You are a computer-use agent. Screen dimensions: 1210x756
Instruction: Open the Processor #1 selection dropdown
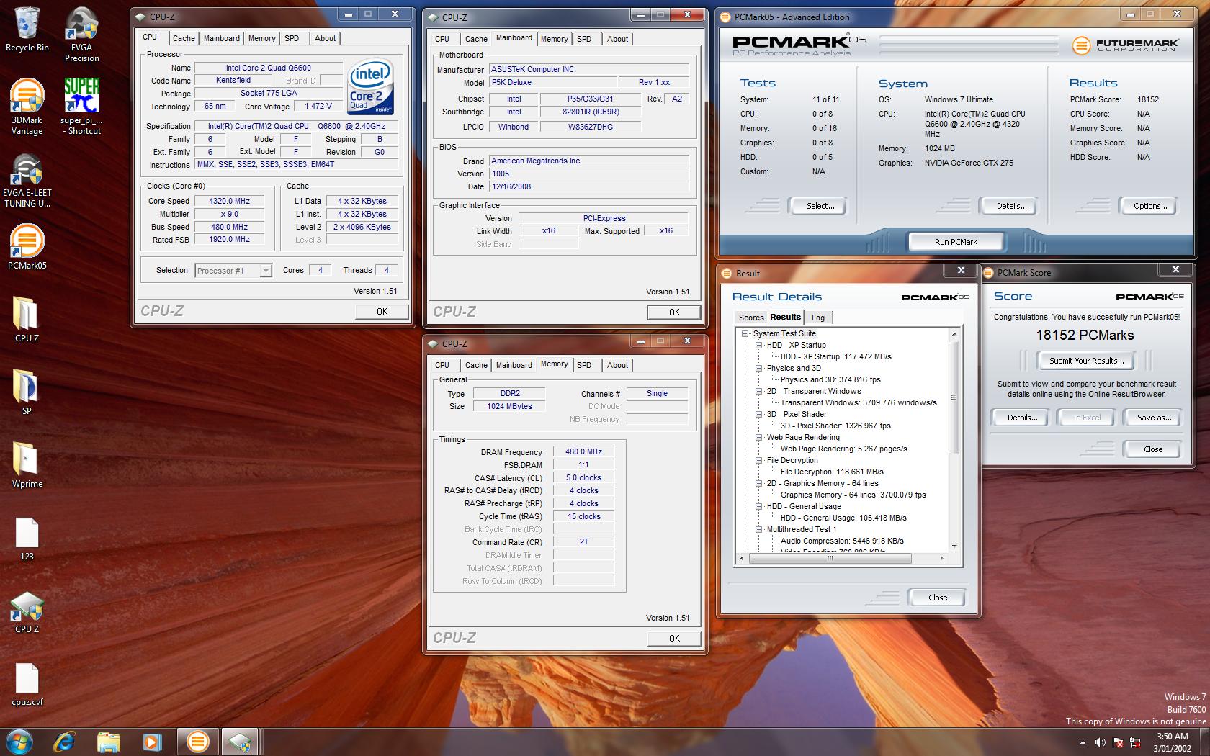[x=233, y=271]
